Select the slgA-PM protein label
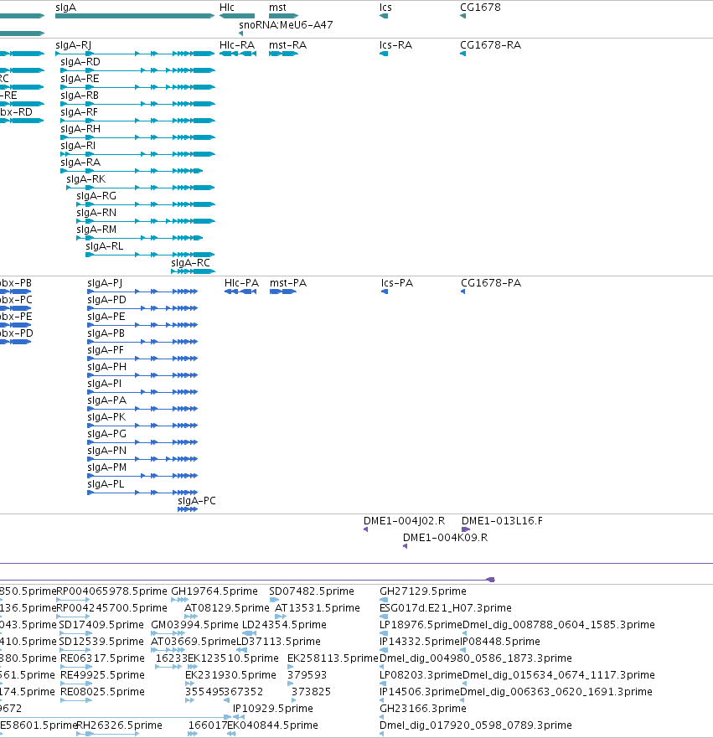 (x=107, y=467)
